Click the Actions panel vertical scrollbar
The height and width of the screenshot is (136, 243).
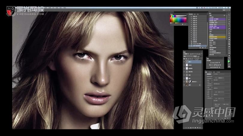(227, 27)
